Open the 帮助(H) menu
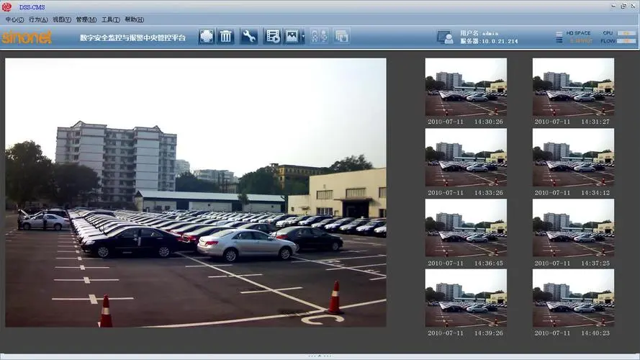The image size is (640, 360). [134, 19]
